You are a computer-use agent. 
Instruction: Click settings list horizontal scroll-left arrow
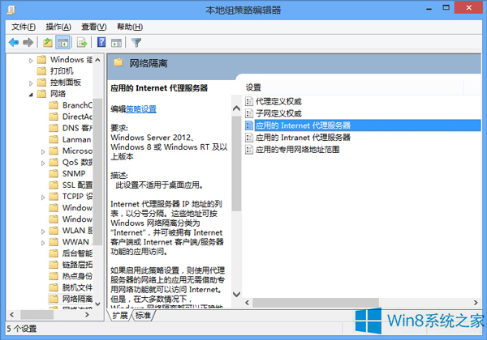pos(248,303)
